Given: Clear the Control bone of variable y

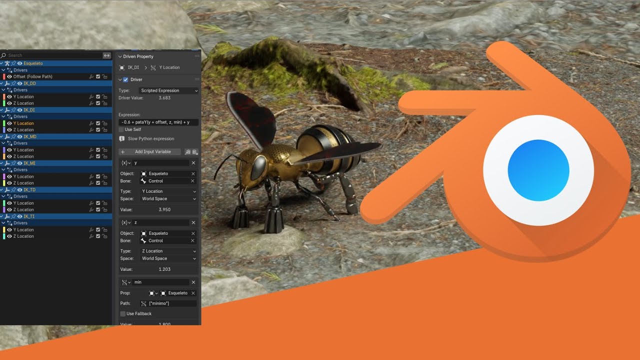Looking at the screenshot, I should click(193, 181).
